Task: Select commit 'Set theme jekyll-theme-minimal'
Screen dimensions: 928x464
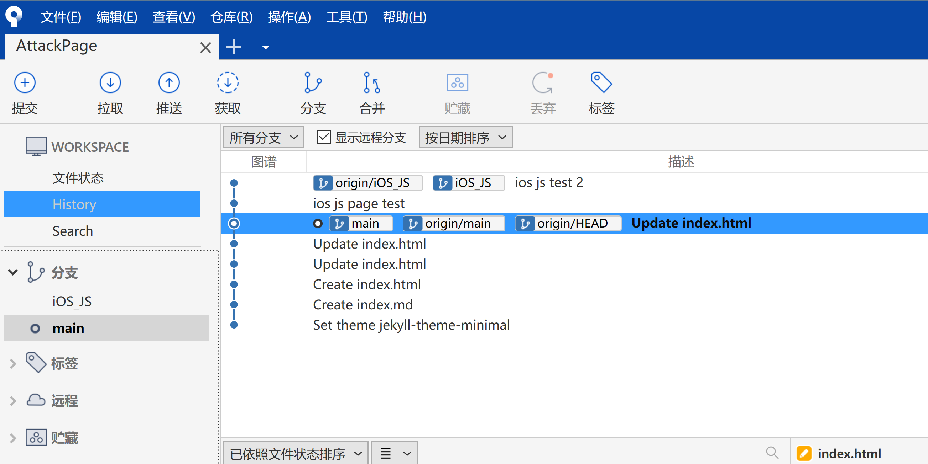Action: tap(411, 325)
